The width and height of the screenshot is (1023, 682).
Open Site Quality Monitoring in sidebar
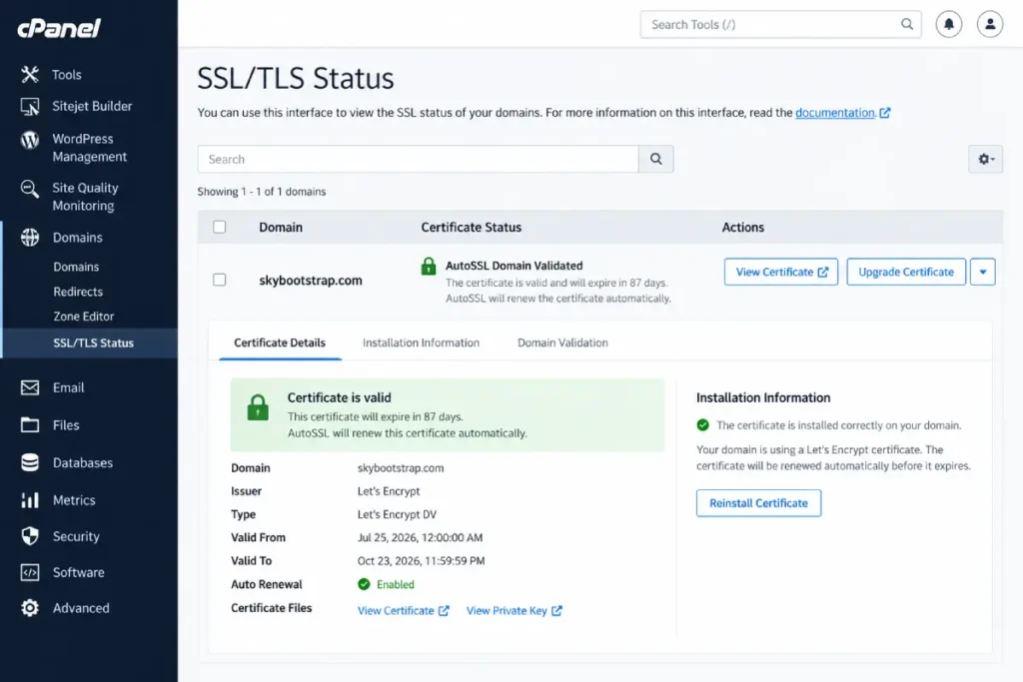pyautogui.click(x=86, y=197)
